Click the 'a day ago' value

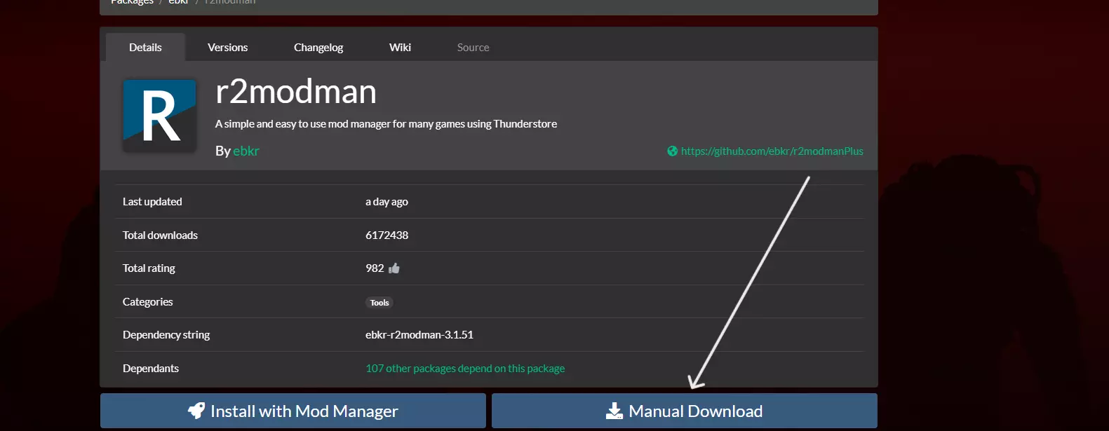[x=387, y=202]
